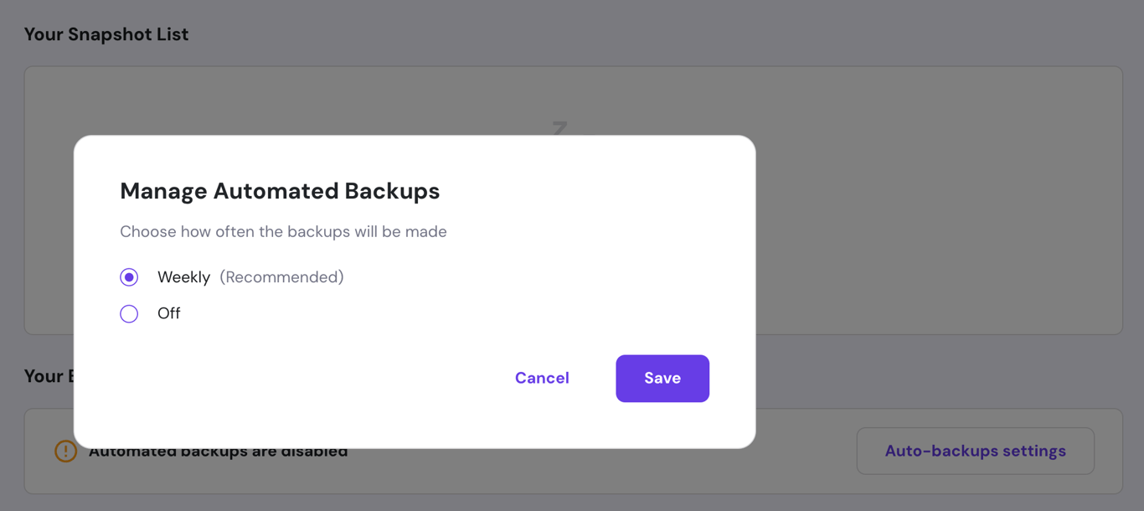Select the Off radio button
Screen dimensions: 1144x511
tap(128, 312)
